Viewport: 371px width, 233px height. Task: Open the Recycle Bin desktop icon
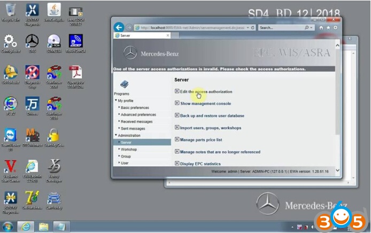point(10,12)
